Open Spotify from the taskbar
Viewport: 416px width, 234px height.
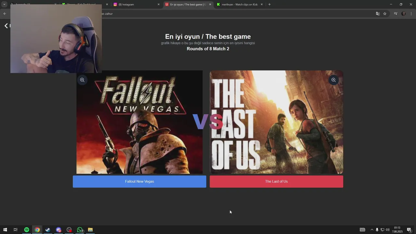point(27,230)
